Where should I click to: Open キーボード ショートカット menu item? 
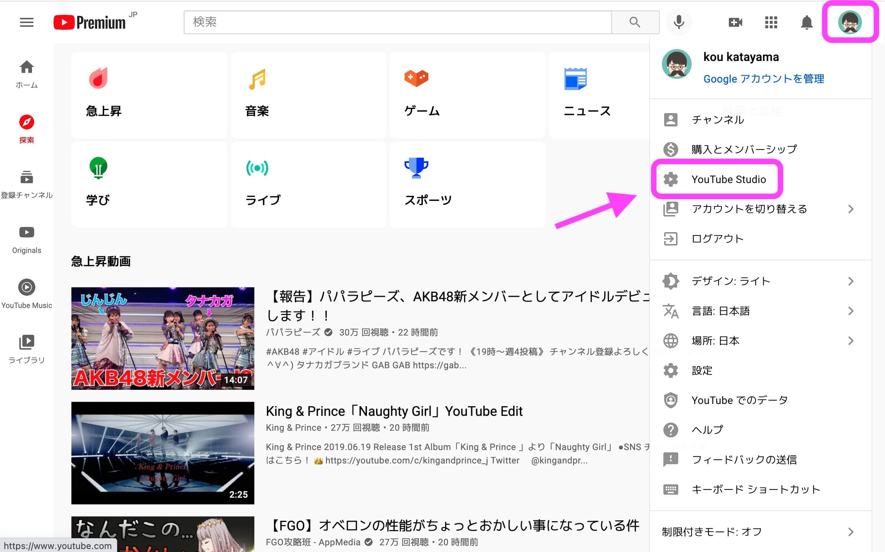point(760,490)
